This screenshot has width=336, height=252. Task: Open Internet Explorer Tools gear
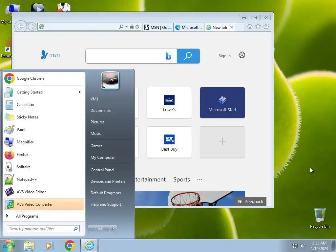[x=266, y=26]
